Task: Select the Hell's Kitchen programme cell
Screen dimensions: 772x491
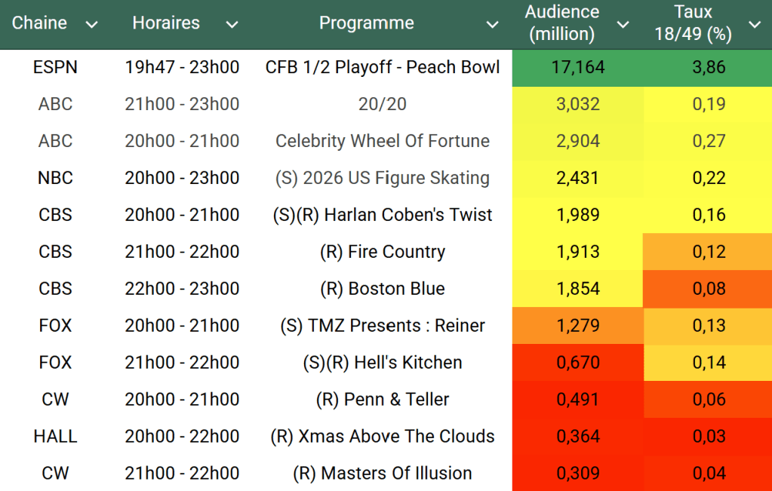Action: (x=383, y=363)
